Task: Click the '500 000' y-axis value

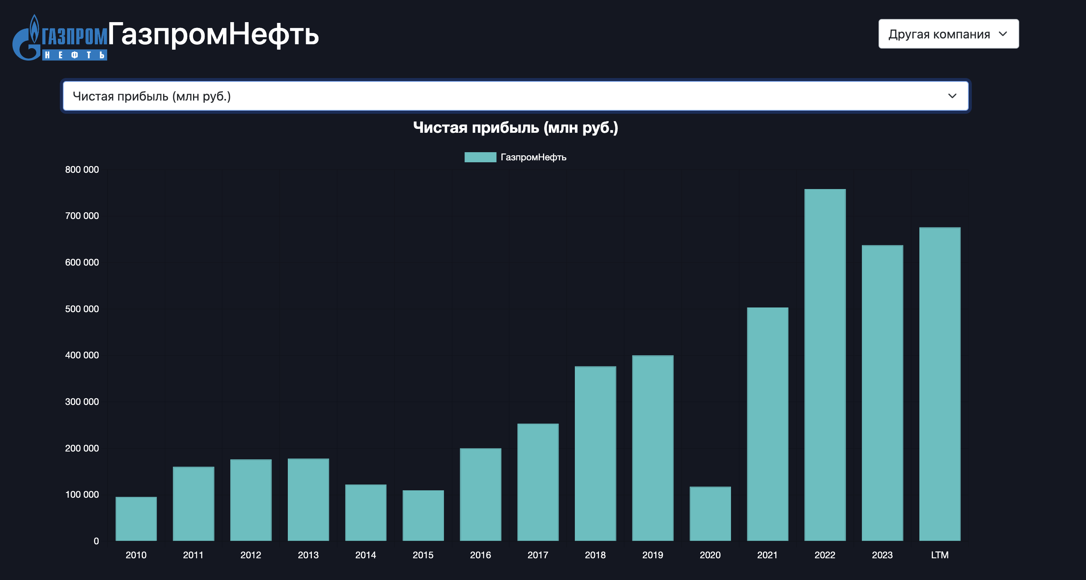Action: click(x=82, y=309)
